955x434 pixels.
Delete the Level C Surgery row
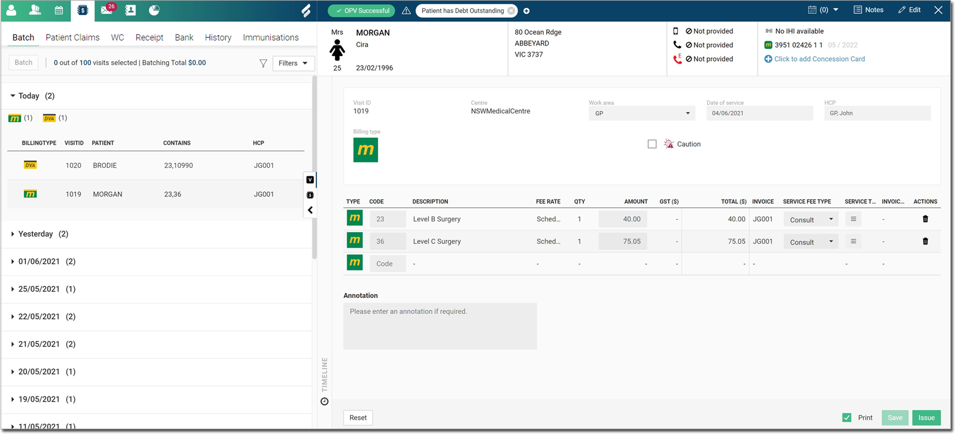pos(925,241)
